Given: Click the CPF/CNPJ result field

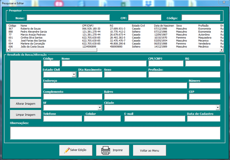Looking at the screenshot, I should click(x=166, y=63).
